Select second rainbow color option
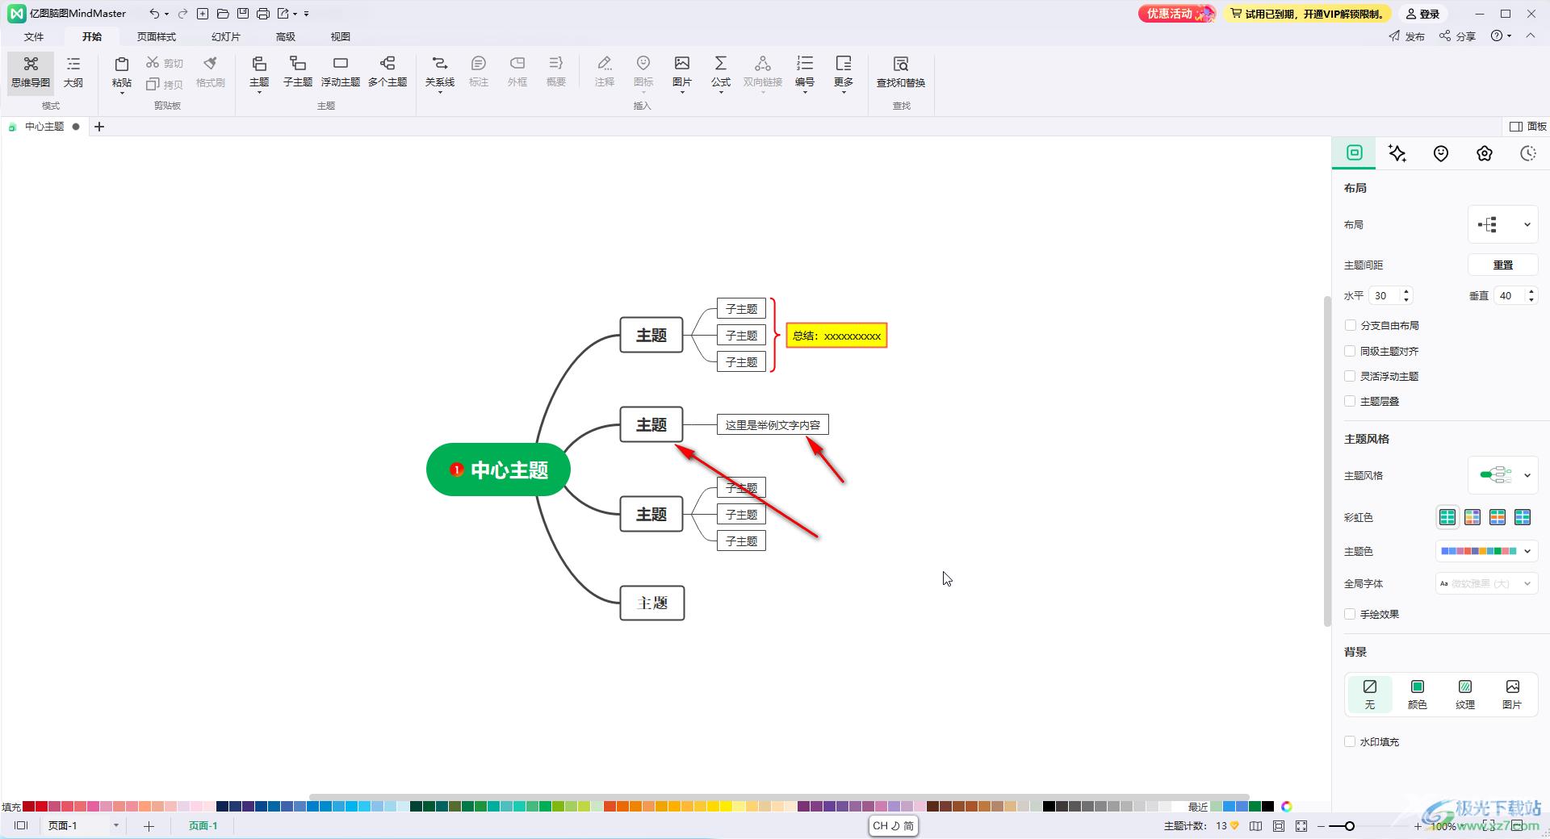Image resolution: width=1550 pixels, height=839 pixels. (x=1472, y=517)
